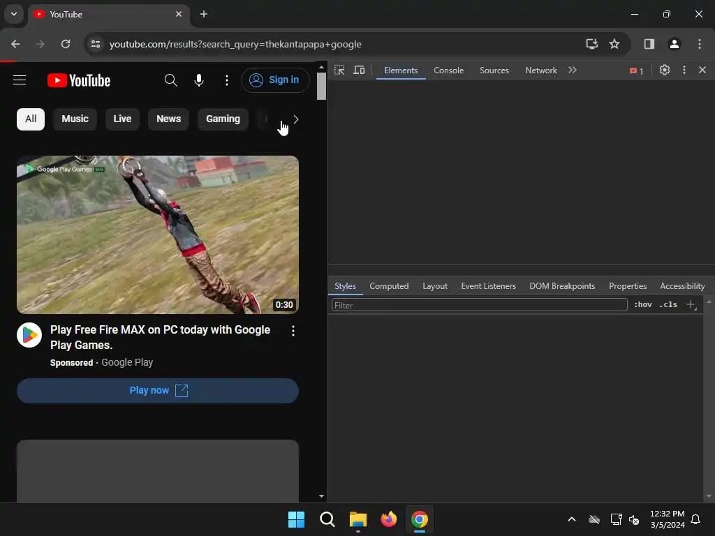Click the Google Play channel avatar
Viewport: 715px width, 536px height.
pyautogui.click(x=29, y=335)
